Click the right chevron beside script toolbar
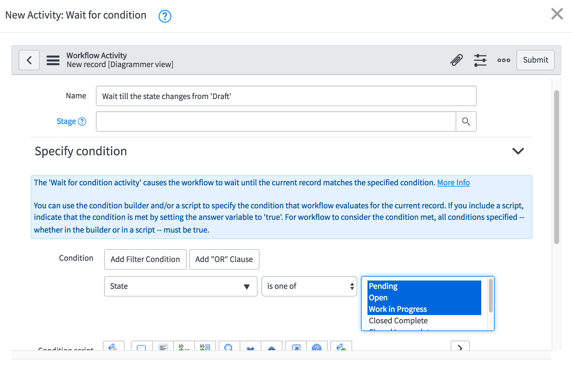Image resolution: width=572 pixels, height=370 pixels. 460,346
